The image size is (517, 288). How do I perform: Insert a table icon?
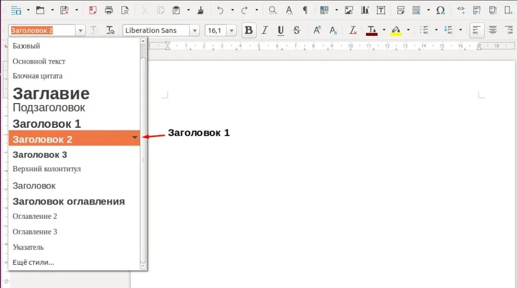(325, 10)
